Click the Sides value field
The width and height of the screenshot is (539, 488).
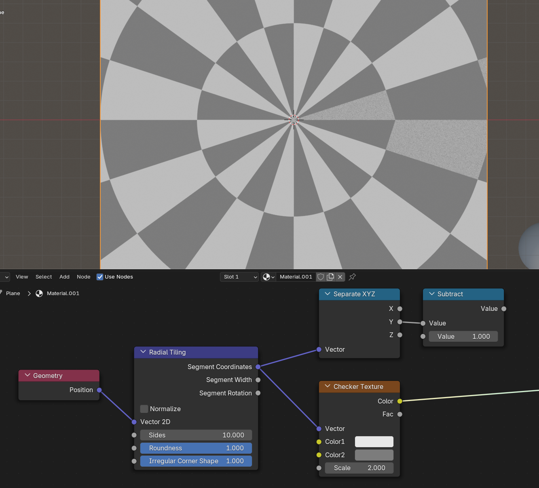(196, 435)
